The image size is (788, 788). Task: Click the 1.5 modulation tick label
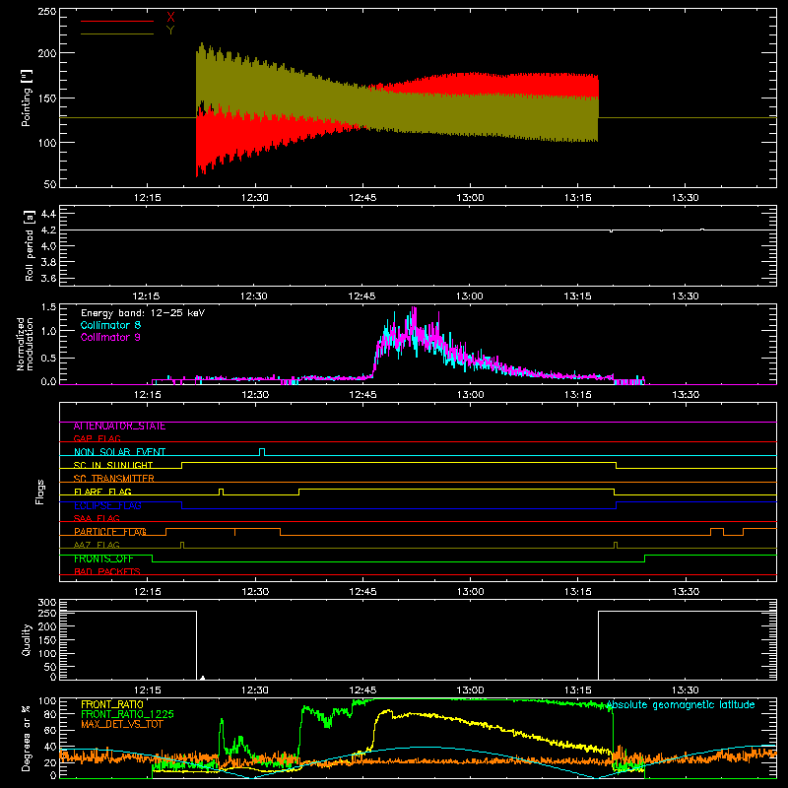click(x=48, y=307)
